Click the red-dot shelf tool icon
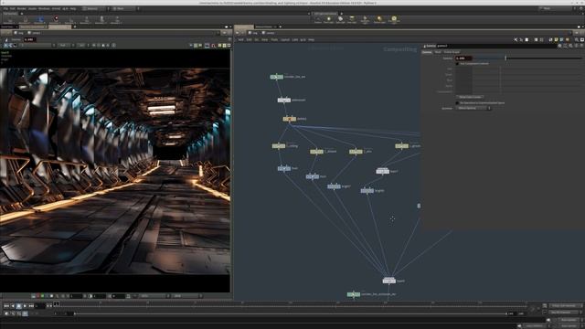 point(56,19)
